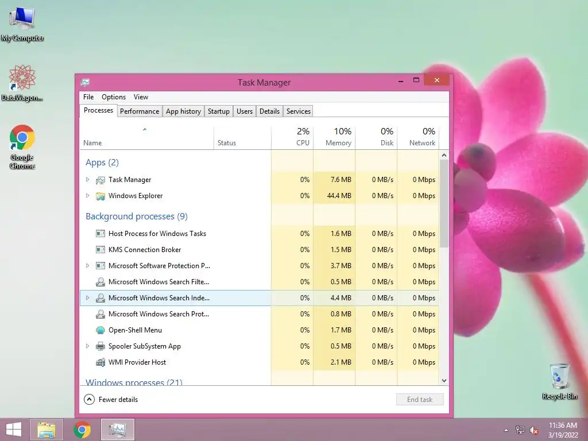Viewport: 588px width, 441px height.
Task: Click the Windows Search Indexer process icon
Action: (100, 298)
